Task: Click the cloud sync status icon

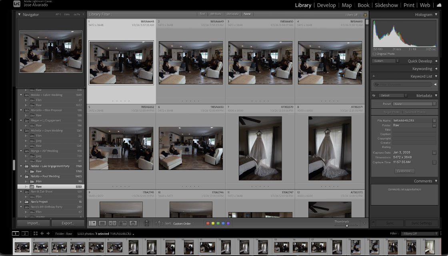Action: pyautogui.click(x=439, y=5)
